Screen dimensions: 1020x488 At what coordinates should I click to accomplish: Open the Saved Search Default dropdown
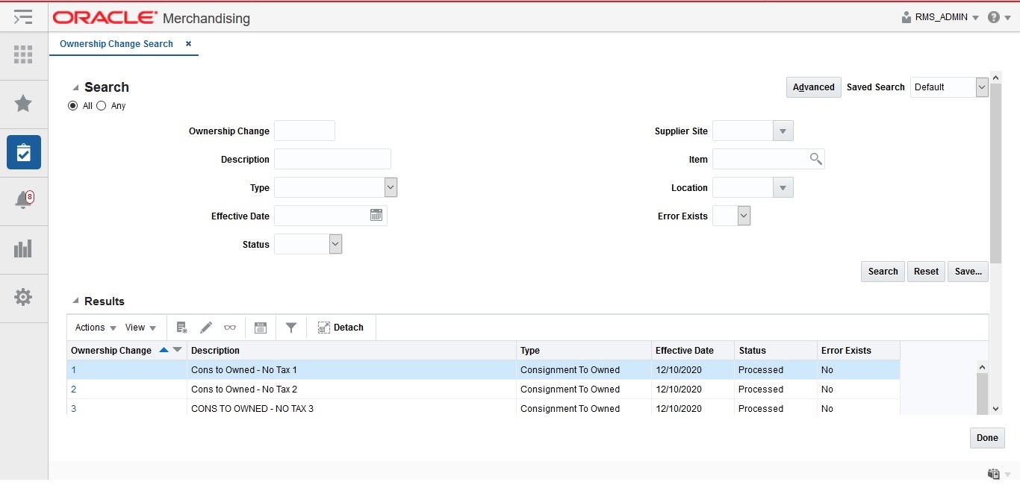click(x=982, y=87)
